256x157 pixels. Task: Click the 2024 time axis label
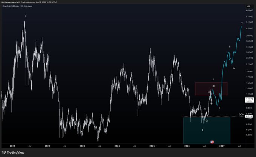point(117,146)
